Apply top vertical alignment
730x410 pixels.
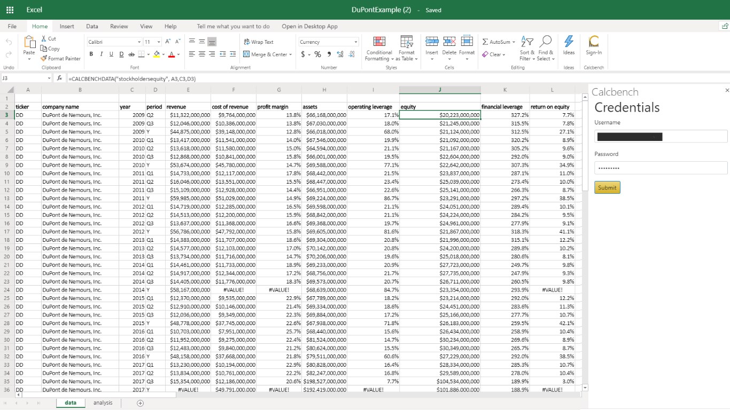(x=192, y=42)
